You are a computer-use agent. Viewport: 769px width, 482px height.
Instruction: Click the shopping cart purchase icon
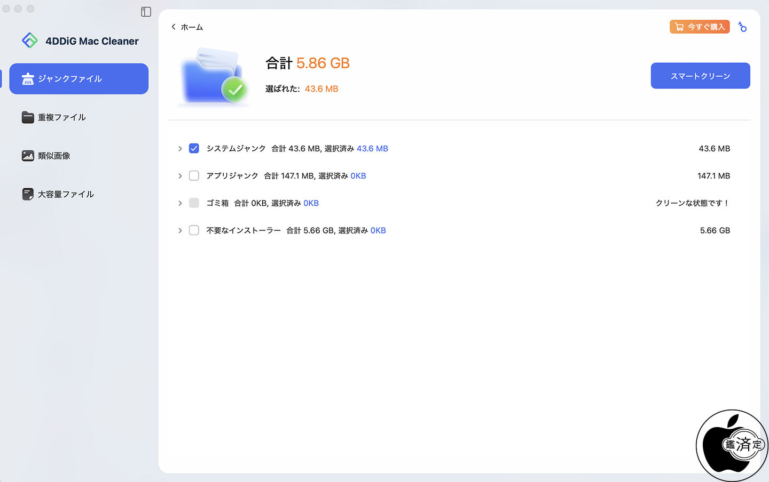pyautogui.click(x=679, y=27)
